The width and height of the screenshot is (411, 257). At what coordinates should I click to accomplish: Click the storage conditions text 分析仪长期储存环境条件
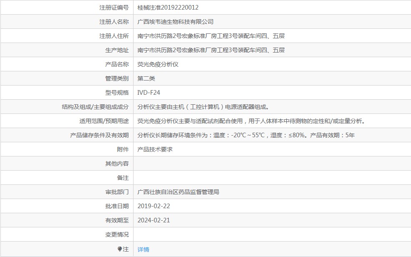[x=246, y=135]
